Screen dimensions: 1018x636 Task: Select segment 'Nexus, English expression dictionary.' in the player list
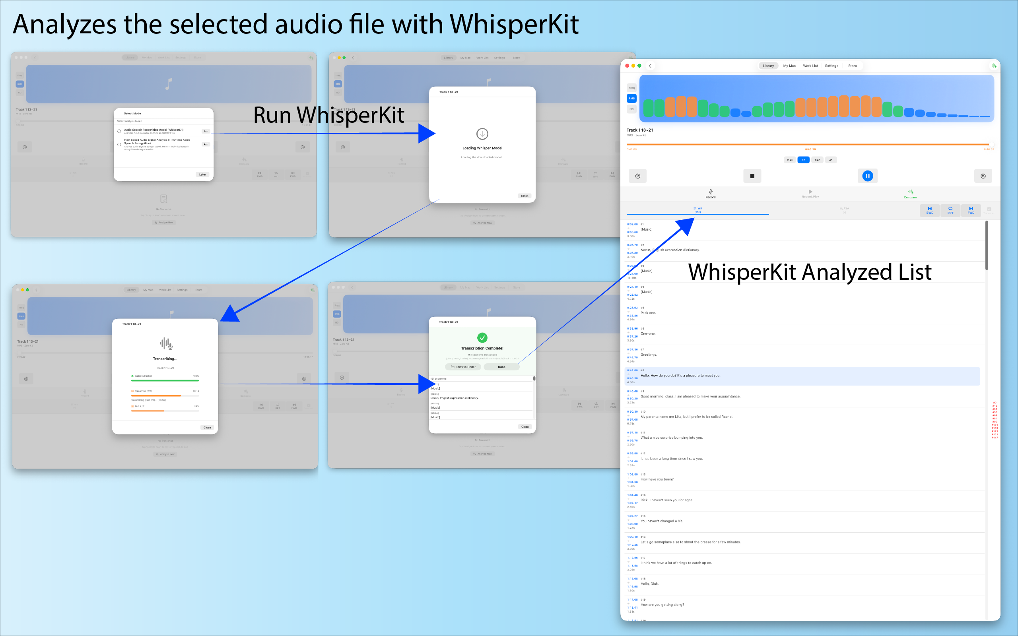[804, 251]
